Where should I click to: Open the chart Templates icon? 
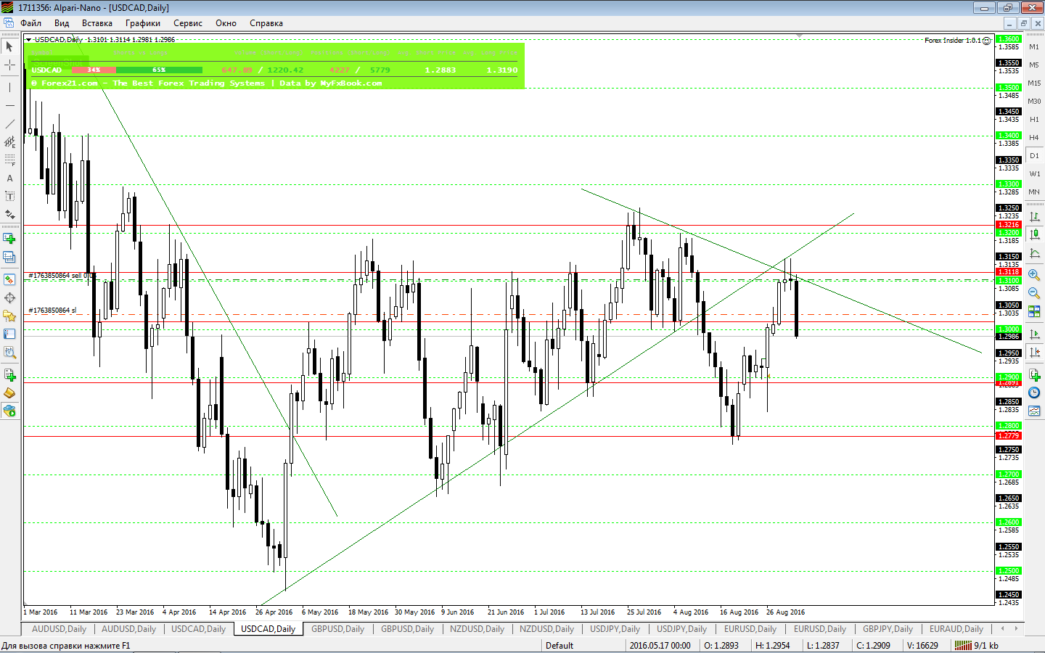(1034, 411)
